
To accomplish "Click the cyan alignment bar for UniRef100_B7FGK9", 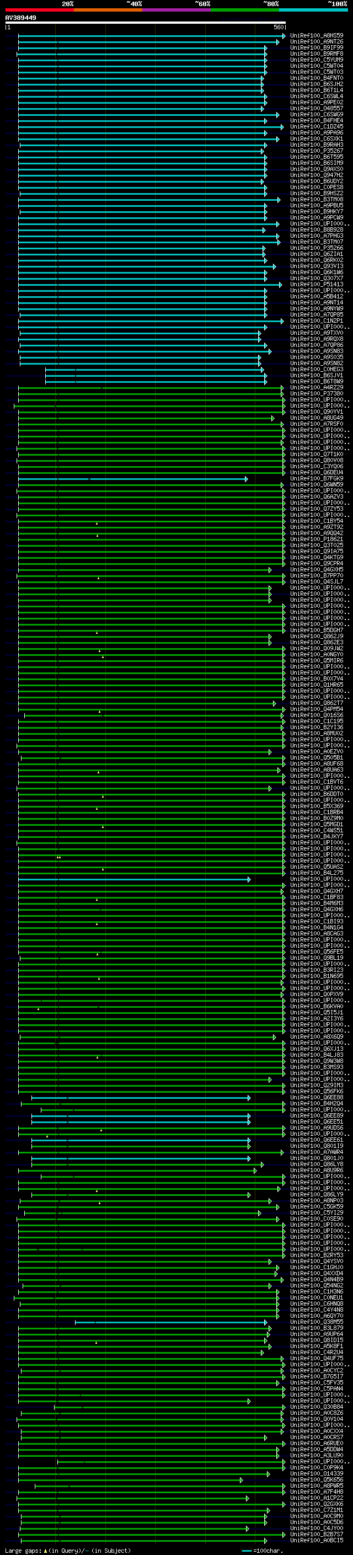I will click(133, 479).
